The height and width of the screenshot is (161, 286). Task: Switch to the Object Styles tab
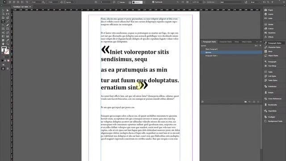247,42
